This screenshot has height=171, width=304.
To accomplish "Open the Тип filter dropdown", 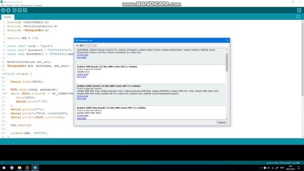I will click(x=88, y=46).
